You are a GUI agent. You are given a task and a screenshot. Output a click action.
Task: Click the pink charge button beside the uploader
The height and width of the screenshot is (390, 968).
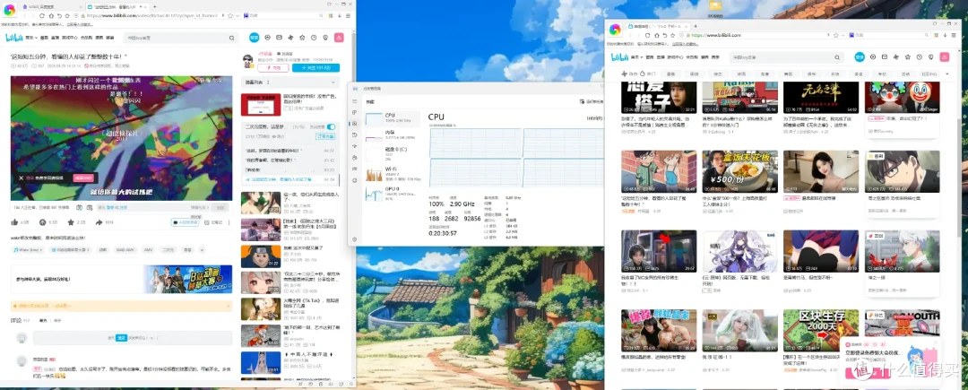(272, 68)
